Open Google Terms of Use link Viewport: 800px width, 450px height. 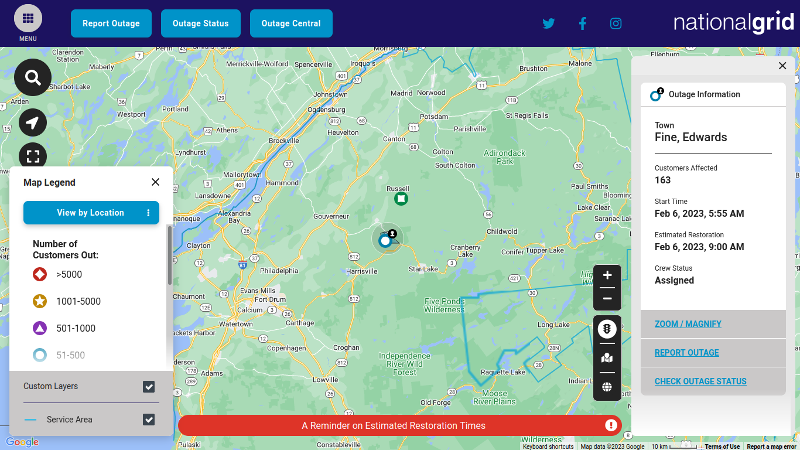coord(722,446)
